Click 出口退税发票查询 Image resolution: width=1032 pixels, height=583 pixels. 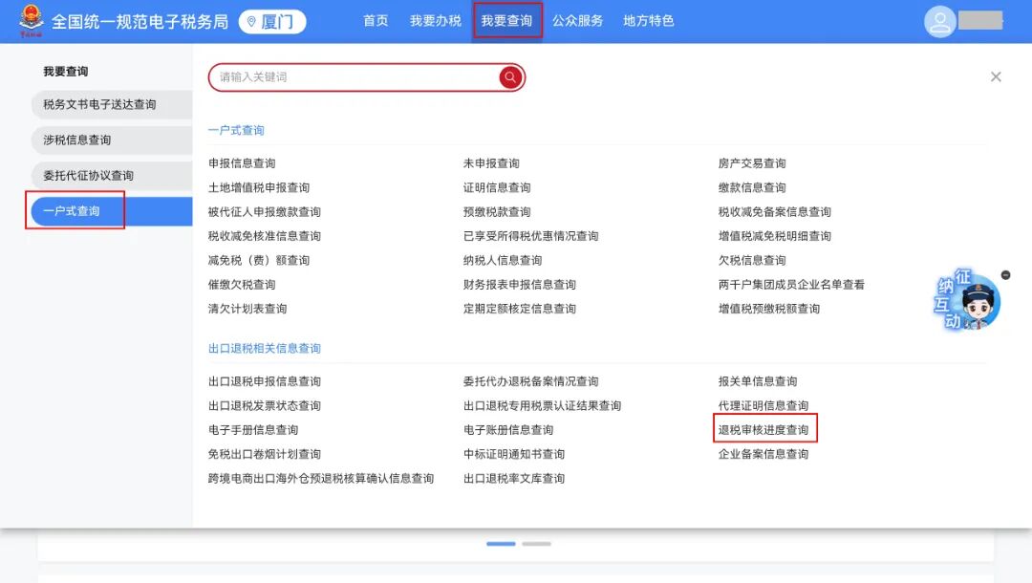[265, 404]
